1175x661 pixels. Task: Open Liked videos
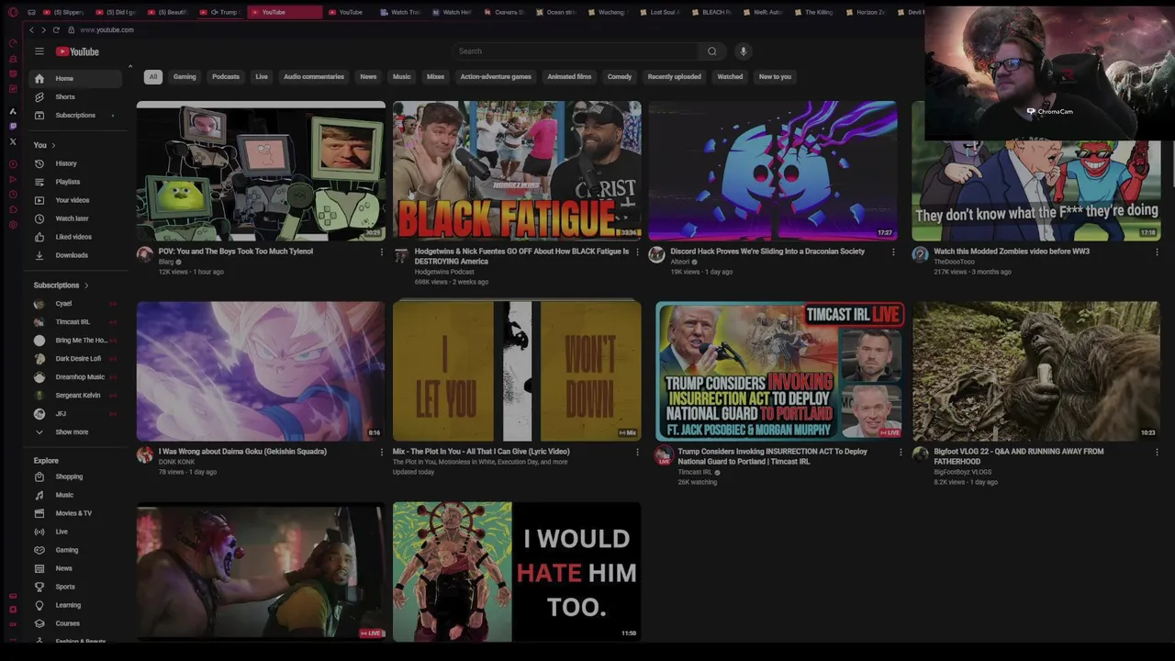pyautogui.click(x=73, y=237)
